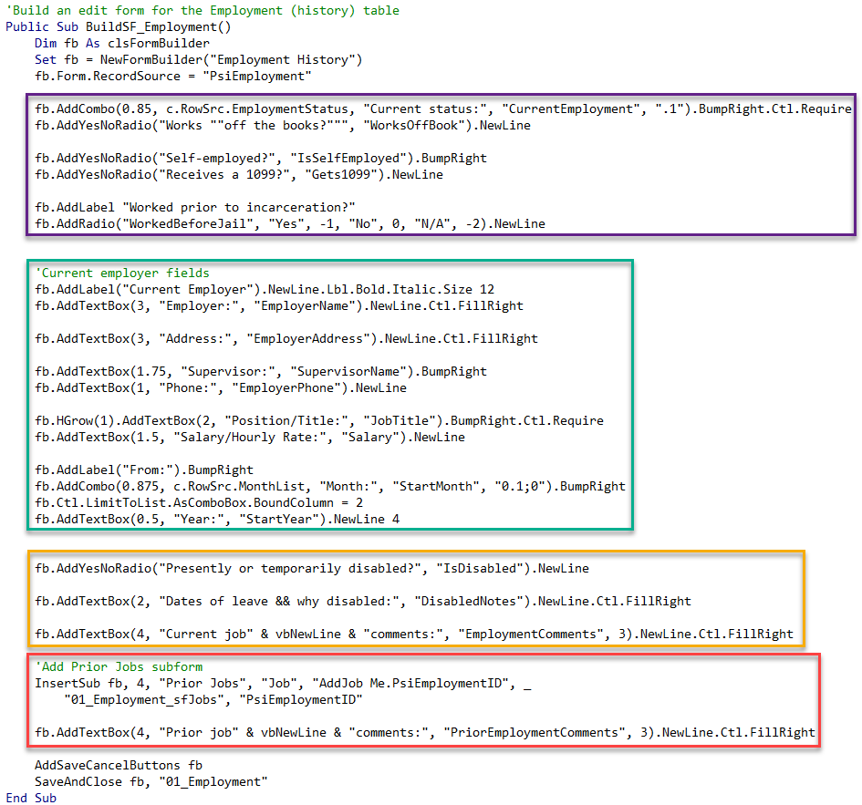Click the AddSaveCancelButtons fb line
The image size is (862, 805).
[x=119, y=766]
